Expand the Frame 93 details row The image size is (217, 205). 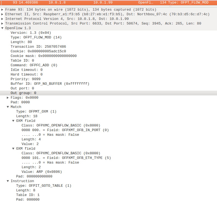pyautogui.click(x=2, y=10)
